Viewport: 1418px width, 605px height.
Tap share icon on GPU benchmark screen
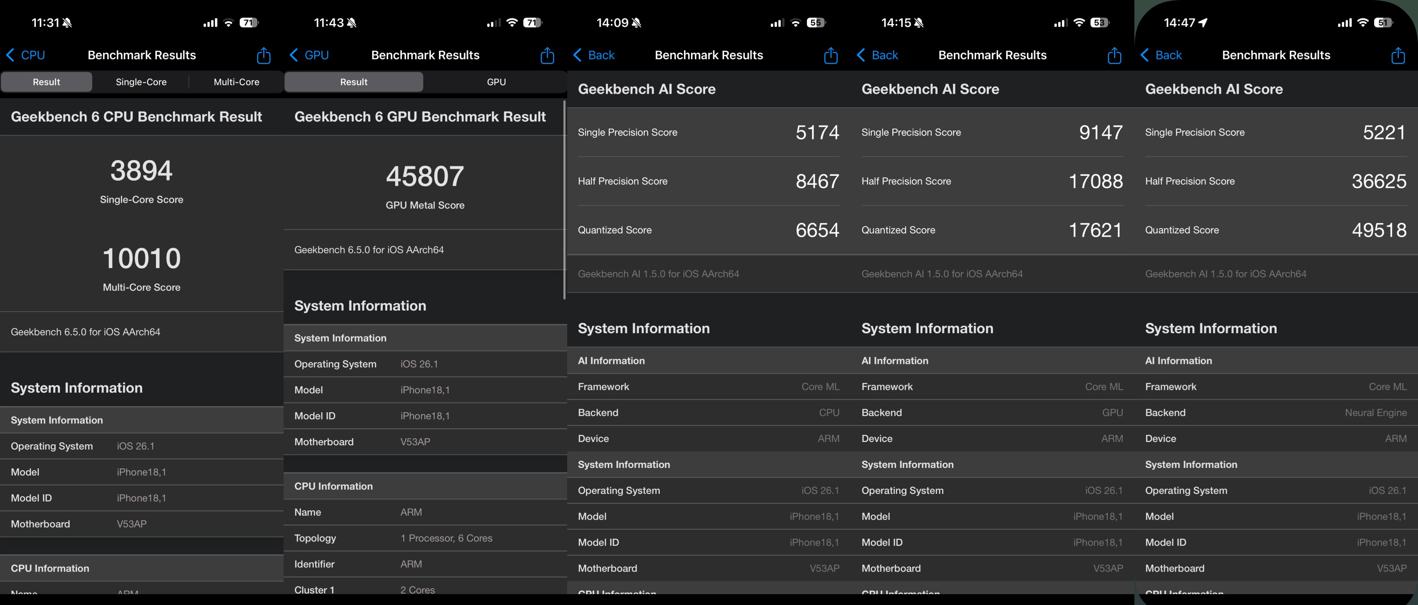click(x=547, y=55)
